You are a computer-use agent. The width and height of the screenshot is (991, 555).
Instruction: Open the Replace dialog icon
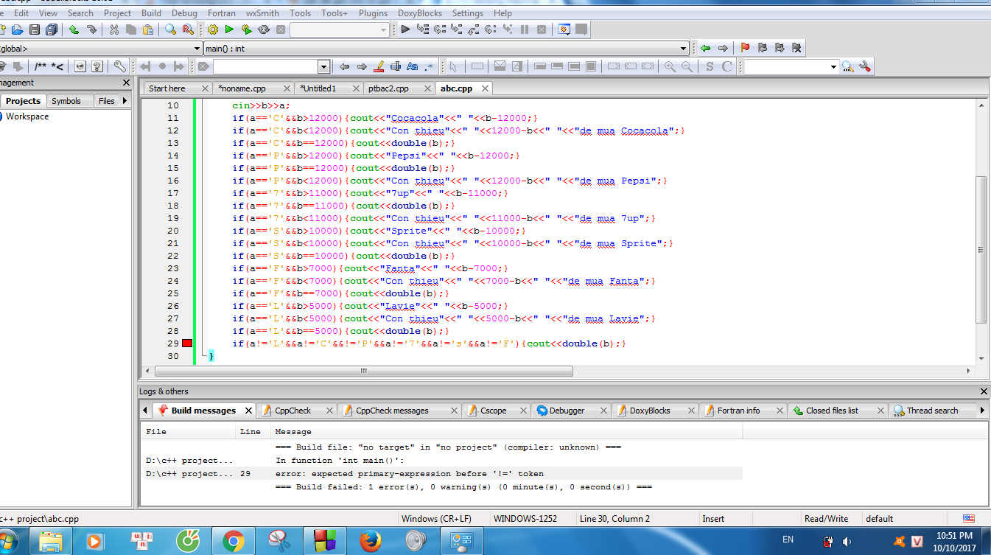(x=188, y=29)
